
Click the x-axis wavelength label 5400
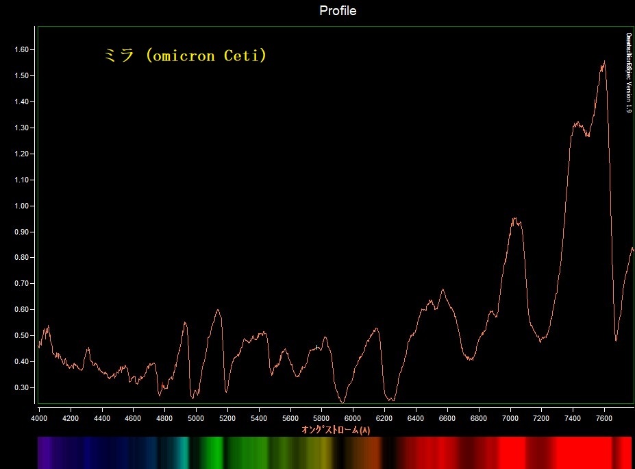(x=259, y=418)
